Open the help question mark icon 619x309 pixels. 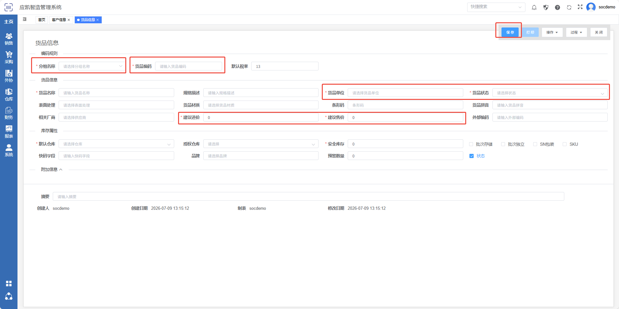557,7
